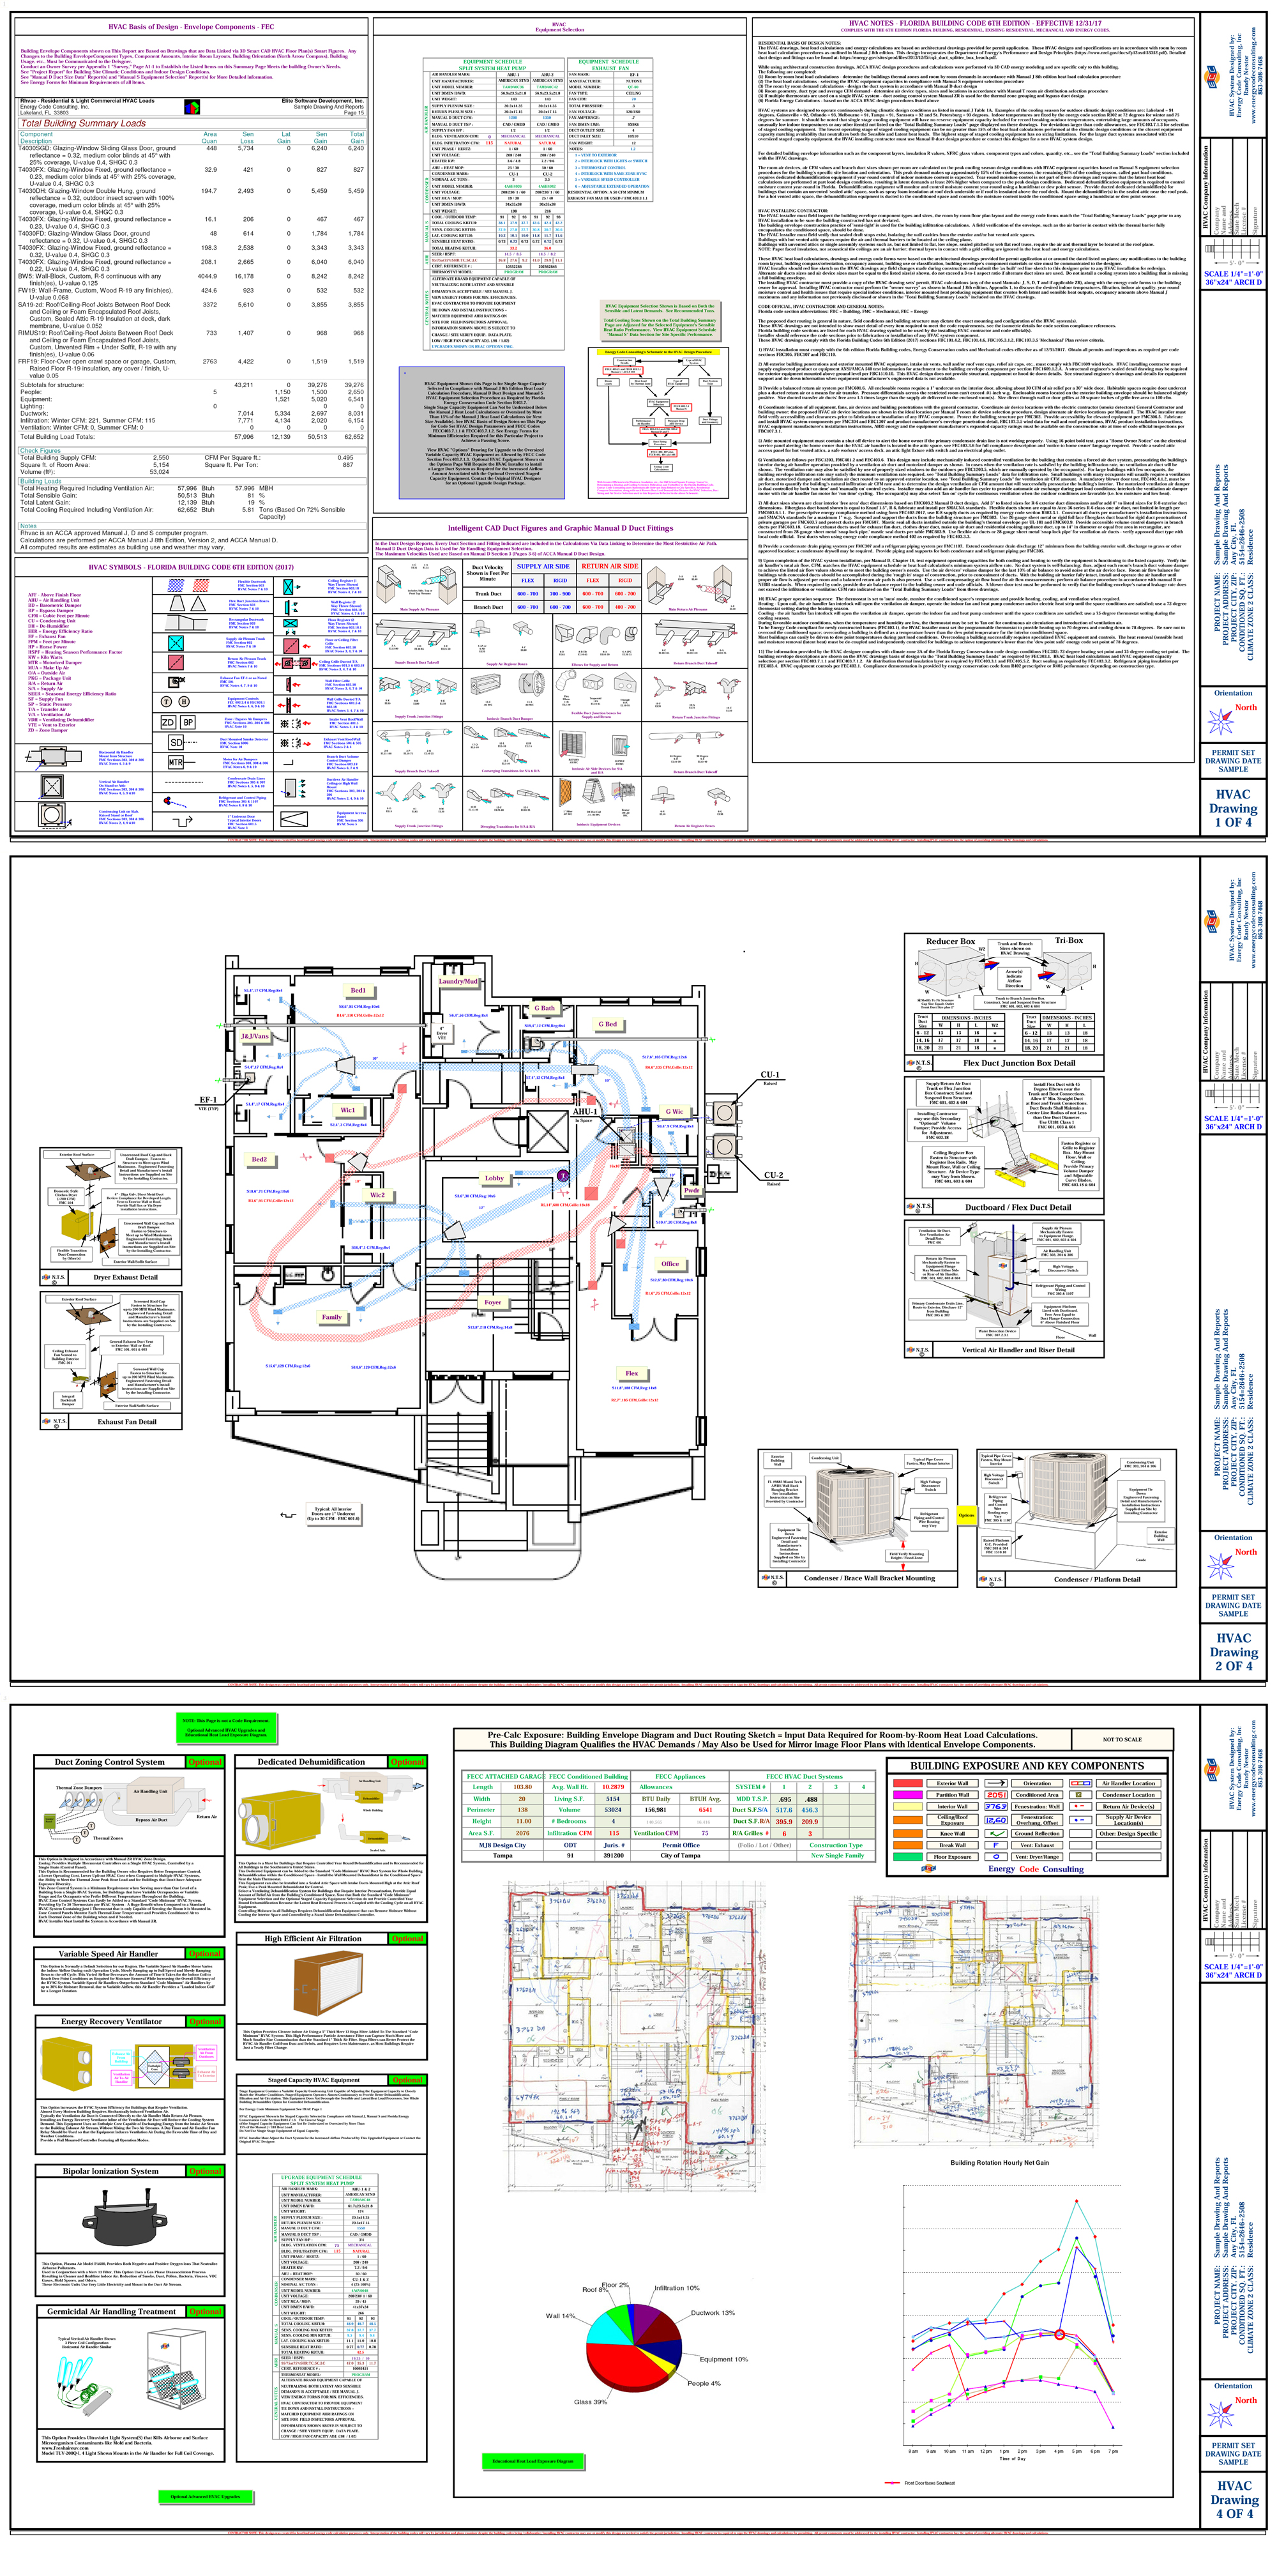Select the Bed1 room label on floor plan
1277x2555 pixels.
pyautogui.click(x=358, y=990)
